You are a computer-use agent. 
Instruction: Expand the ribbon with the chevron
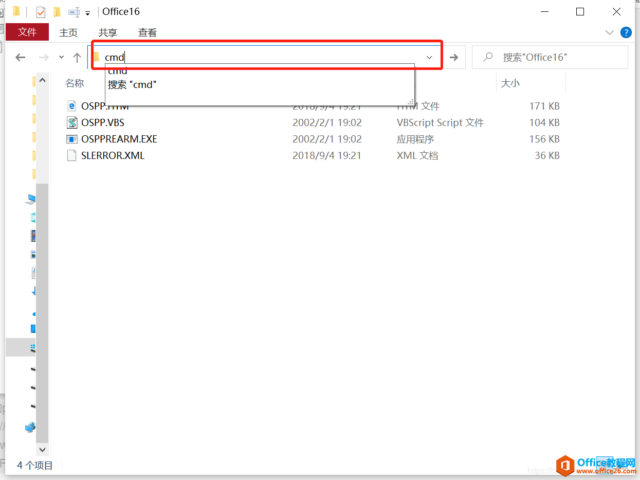pyautogui.click(x=610, y=32)
